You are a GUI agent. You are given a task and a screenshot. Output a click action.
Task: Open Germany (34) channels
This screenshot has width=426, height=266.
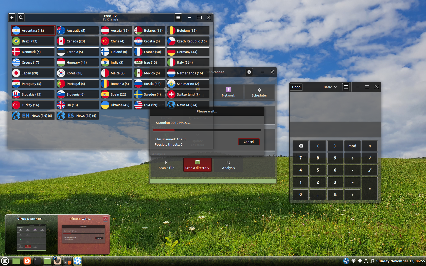click(x=188, y=52)
